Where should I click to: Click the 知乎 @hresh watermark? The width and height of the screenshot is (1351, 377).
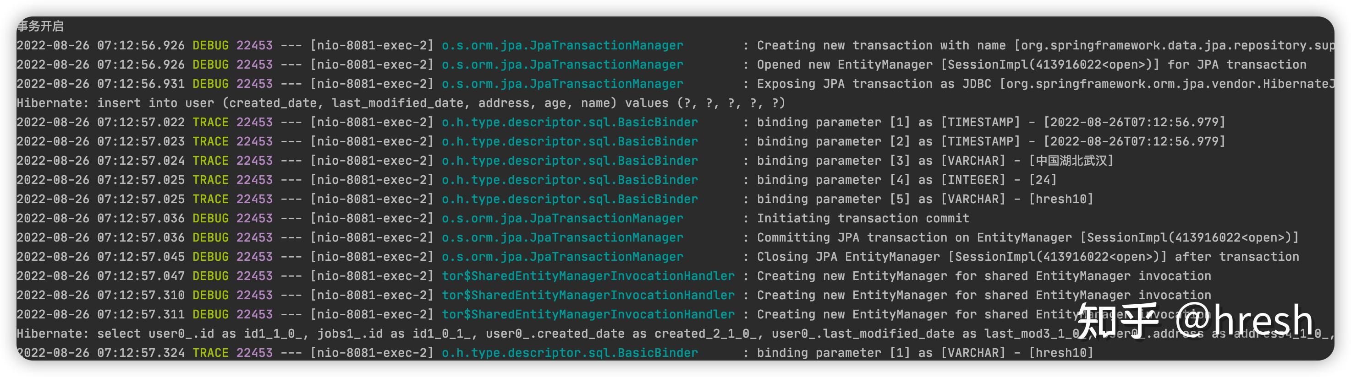[x=1195, y=320]
